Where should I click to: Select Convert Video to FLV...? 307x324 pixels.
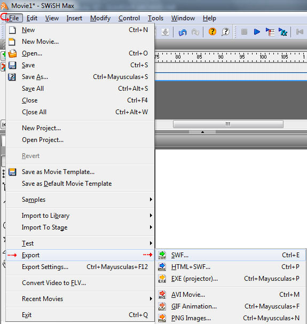coord(80,283)
